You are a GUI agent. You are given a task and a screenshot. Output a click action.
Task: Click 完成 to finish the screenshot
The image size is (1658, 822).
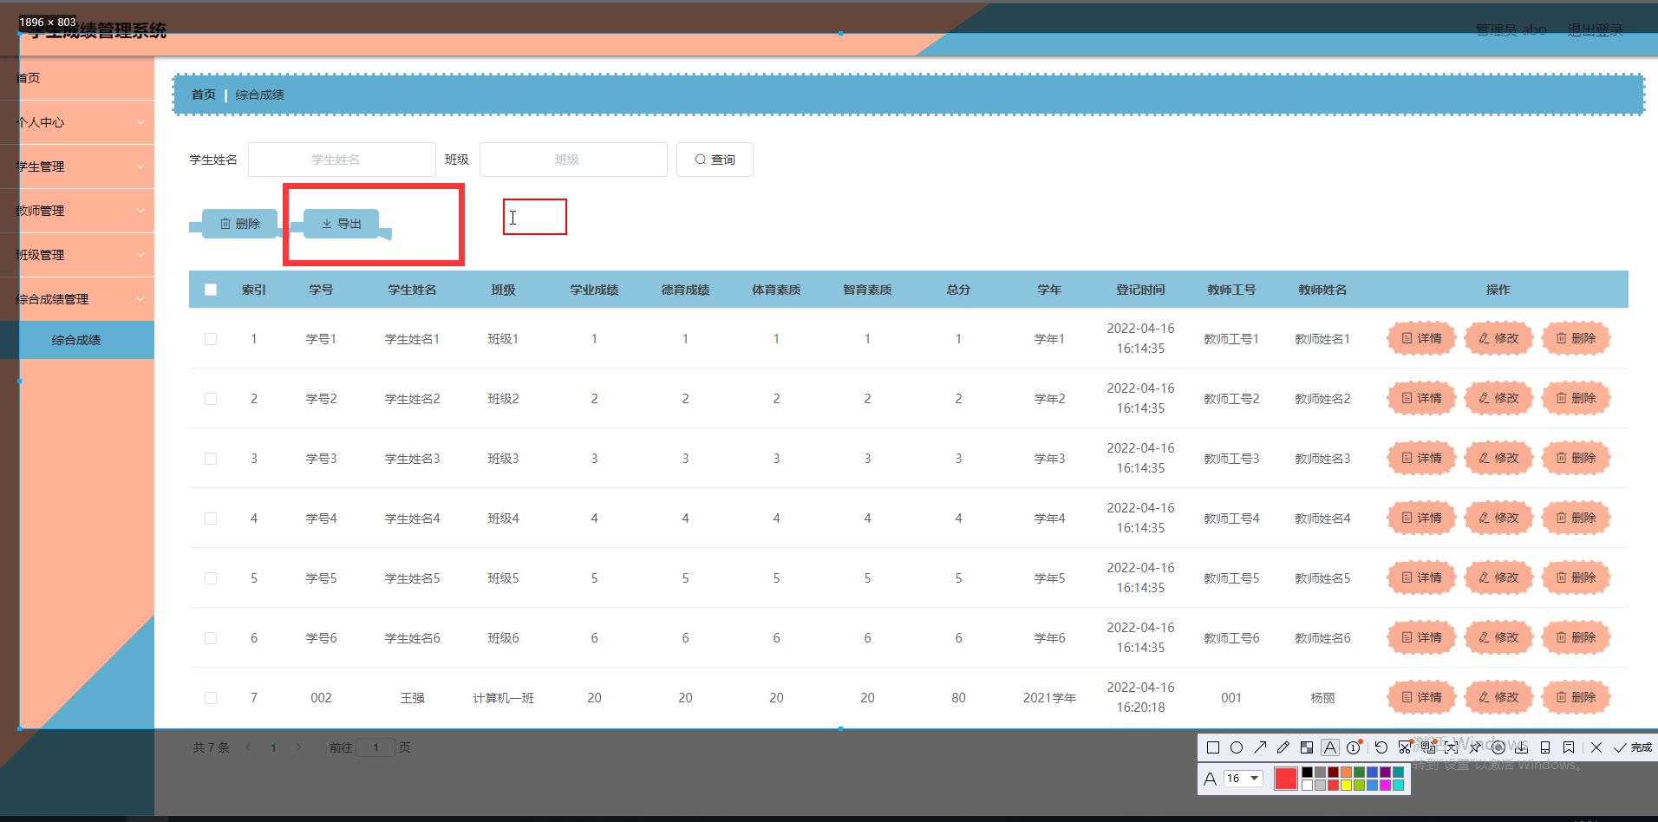[1633, 747]
